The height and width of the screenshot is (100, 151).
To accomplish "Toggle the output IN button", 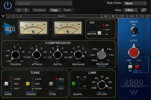I will click(130, 67).
